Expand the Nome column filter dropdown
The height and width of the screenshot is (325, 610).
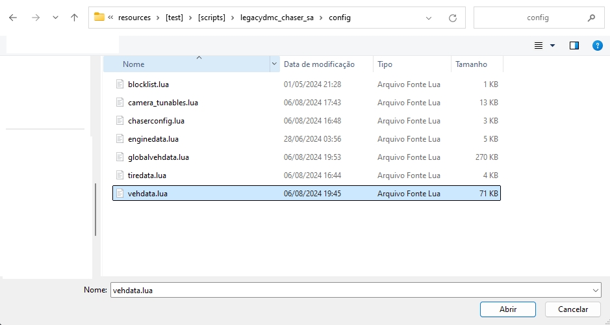274,64
